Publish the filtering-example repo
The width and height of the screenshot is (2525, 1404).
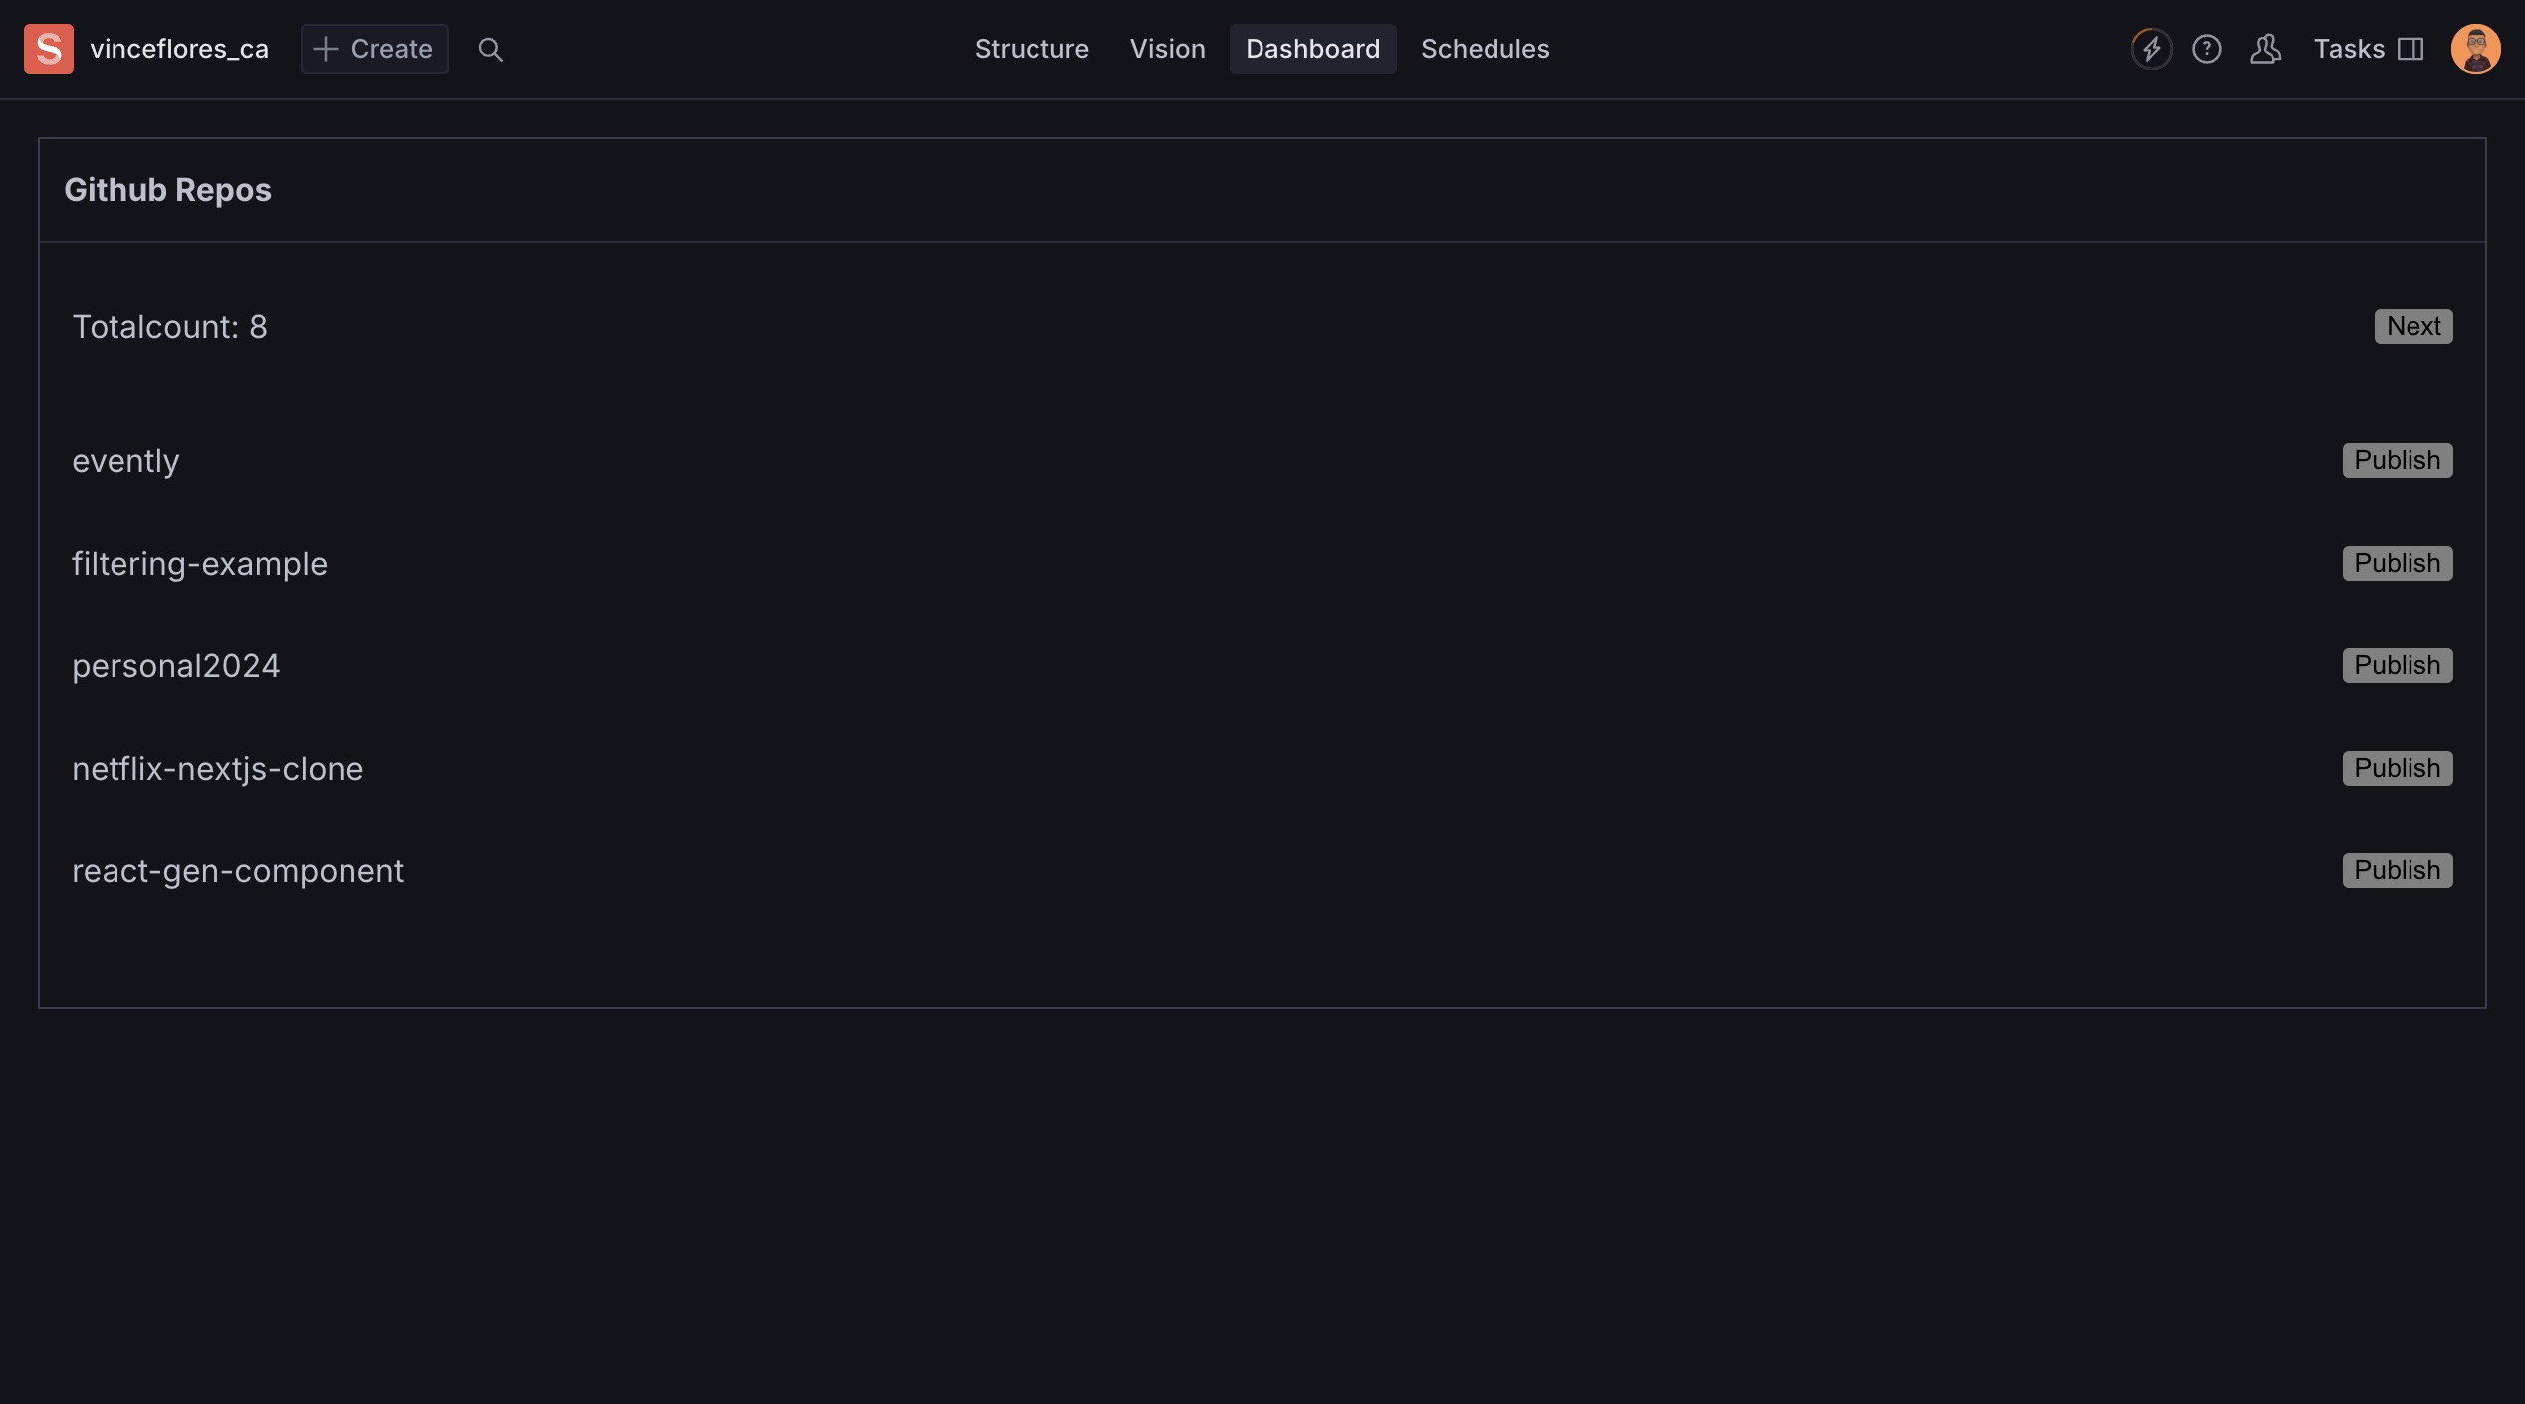(2397, 563)
